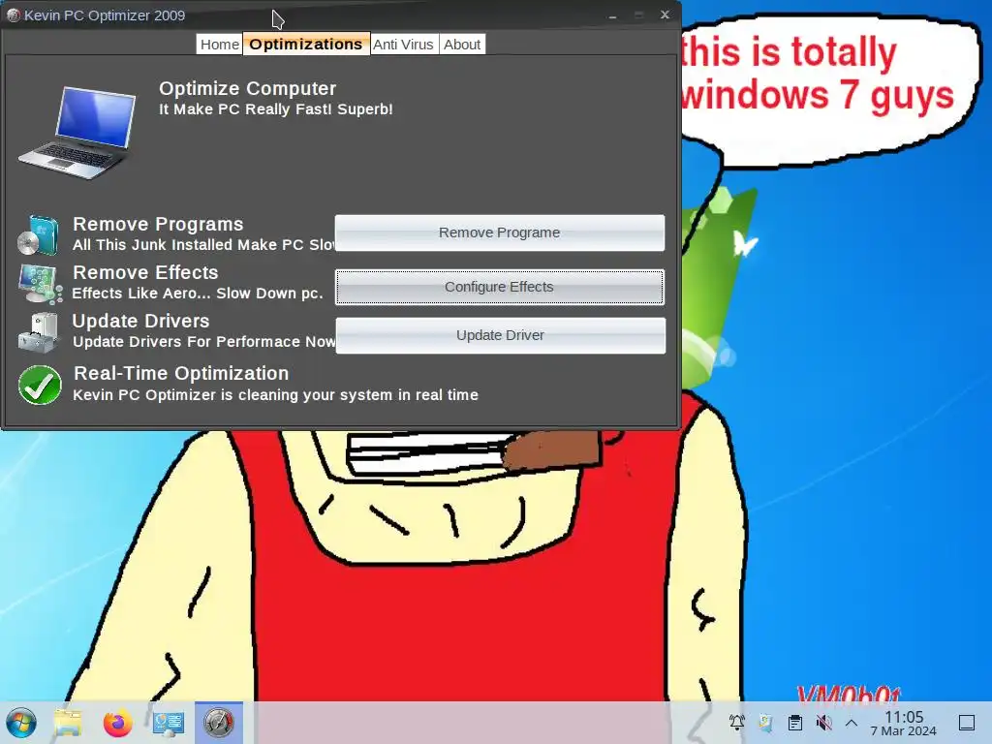Click the tray icon right of the bell
This screenshot has width=992, height=744.
[x=766, y=723]
